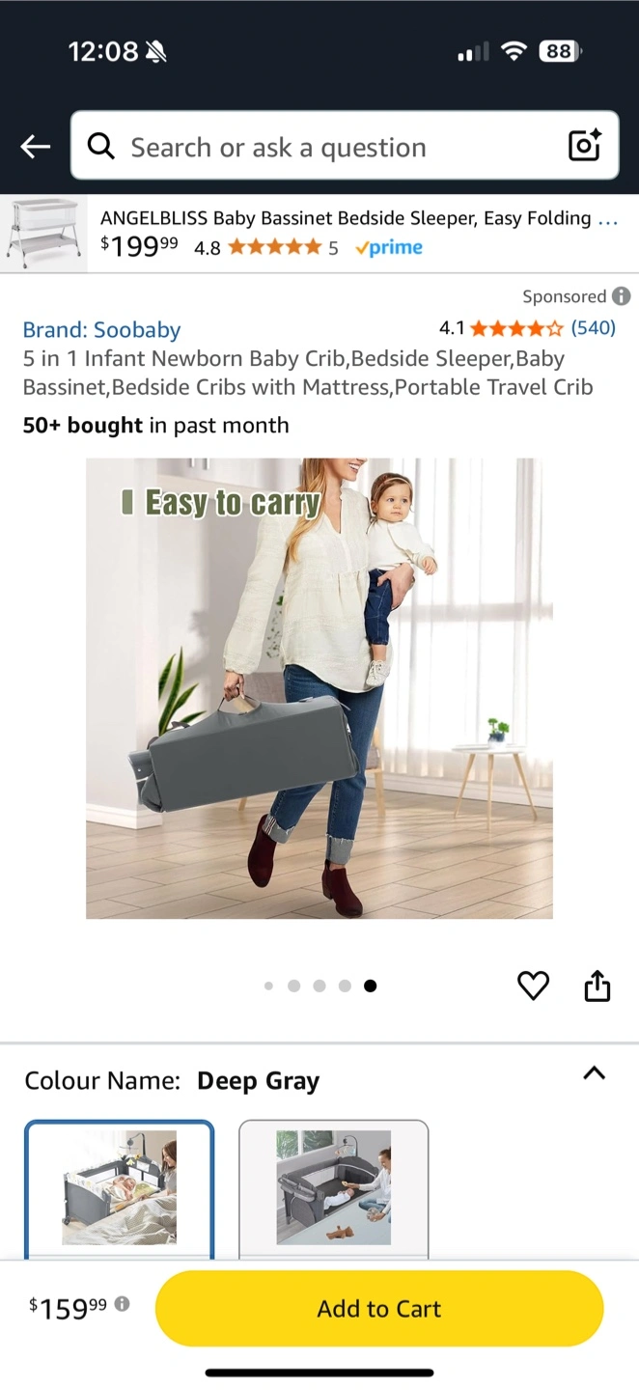Tap price info icon beside $159.99
The height and width of the screenshot is (1390, 639).
[122, 1304]
